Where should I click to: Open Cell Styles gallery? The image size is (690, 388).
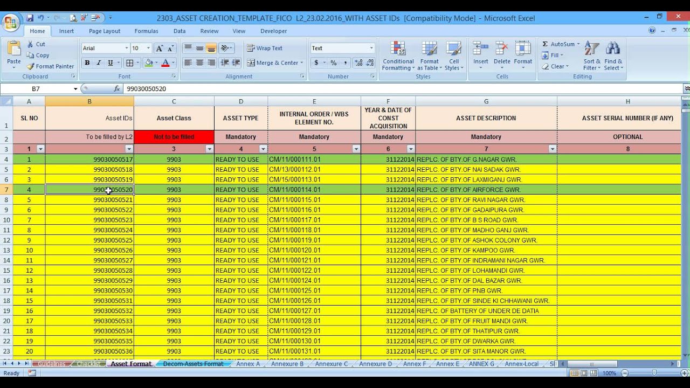point(454,56)
